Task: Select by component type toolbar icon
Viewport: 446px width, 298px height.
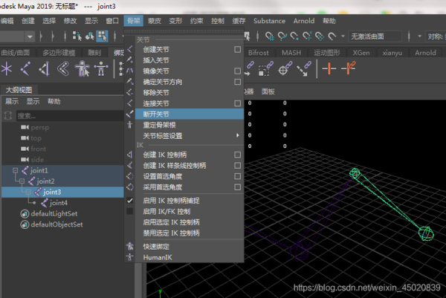Action: click(x=102, y=36)
